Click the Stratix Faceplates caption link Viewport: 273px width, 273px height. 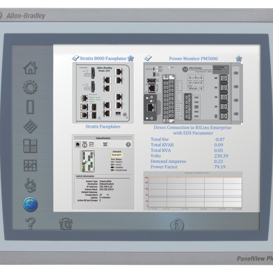pyautogui.click(x=103, y=126)
